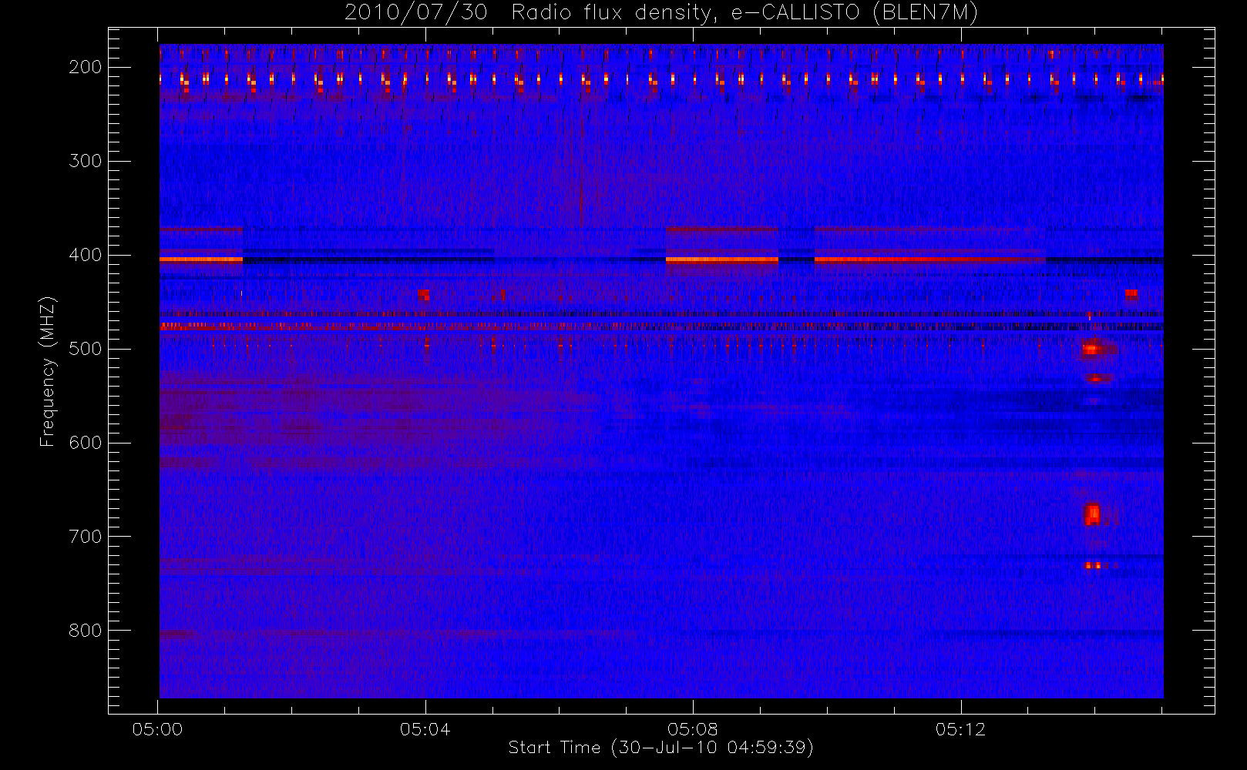
Task: Click the small red burst near 730 MHz
Action: [1093, 565]
